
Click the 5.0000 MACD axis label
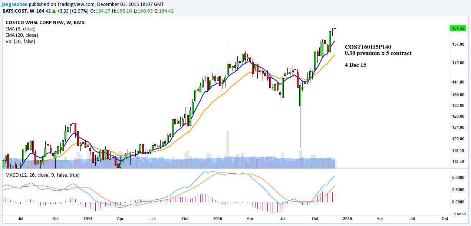click(458, 177)
